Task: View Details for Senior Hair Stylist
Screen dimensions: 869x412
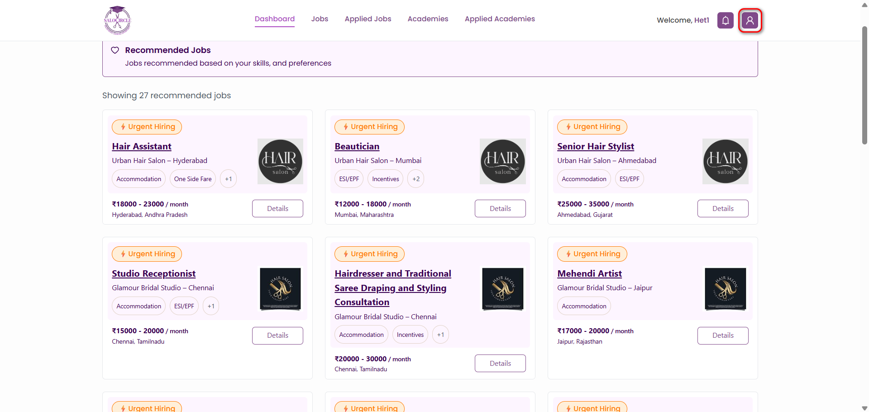Action: click(723, 208)
